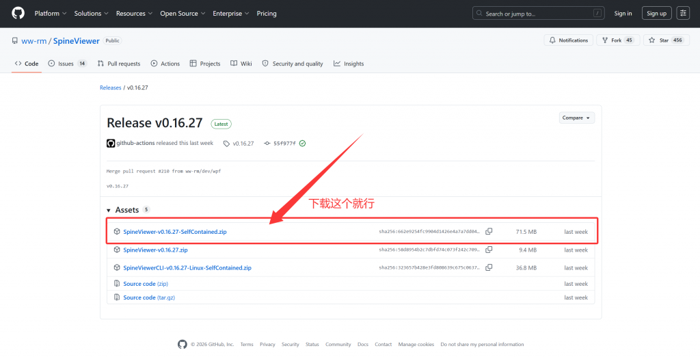Go to the Pricing page
Screen dimensions: 700x359
[x=267, y=14]
